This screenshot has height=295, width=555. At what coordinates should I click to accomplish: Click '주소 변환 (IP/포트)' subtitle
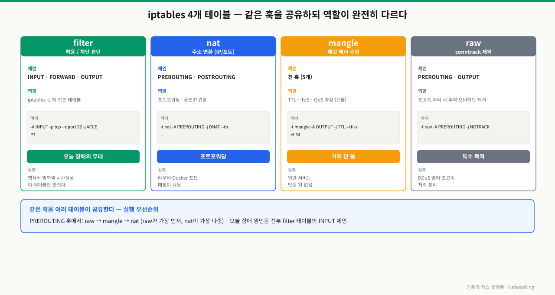(213, 52)
